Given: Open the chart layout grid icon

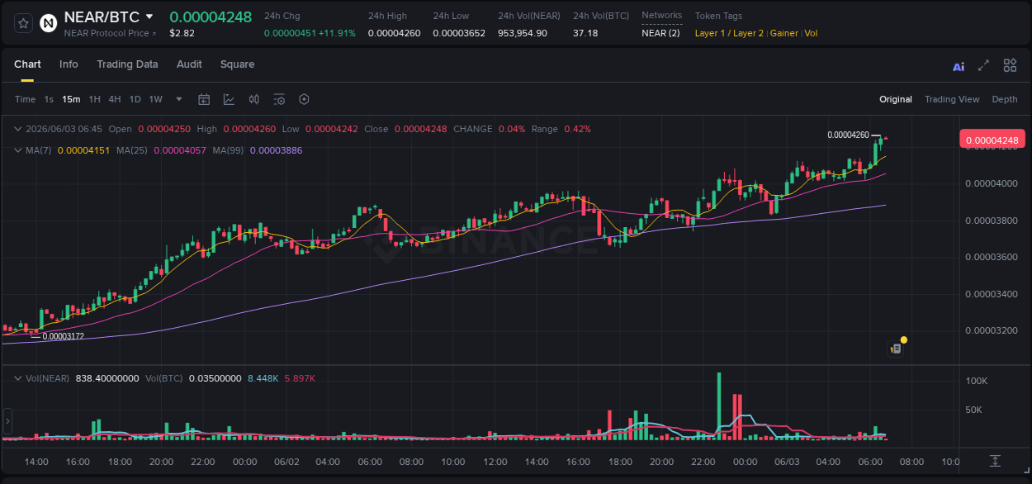Looking at the screenshot, I should [1010, 65].
